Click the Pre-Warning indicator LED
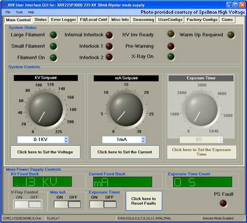The width and height of the screenshot is (247, 223). pos(171,46)
